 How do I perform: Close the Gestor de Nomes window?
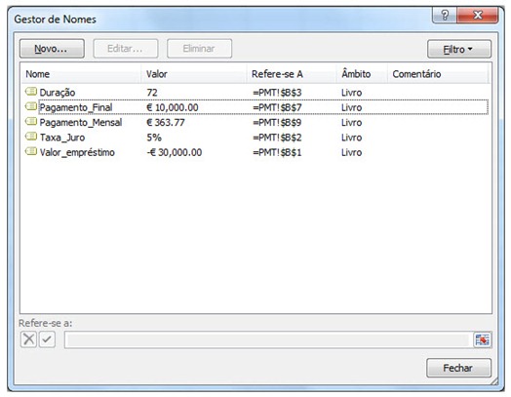click(478, 15)
